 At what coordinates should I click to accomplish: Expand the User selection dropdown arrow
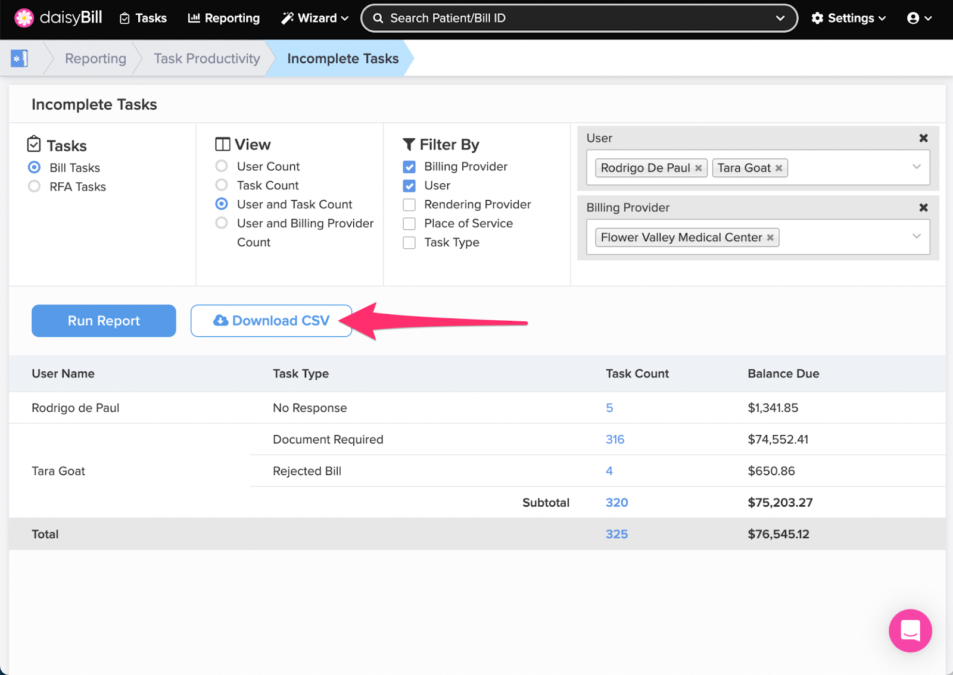tap(916, 167)
